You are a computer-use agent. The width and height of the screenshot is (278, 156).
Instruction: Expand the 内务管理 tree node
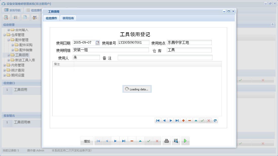[x=5, y=65]
